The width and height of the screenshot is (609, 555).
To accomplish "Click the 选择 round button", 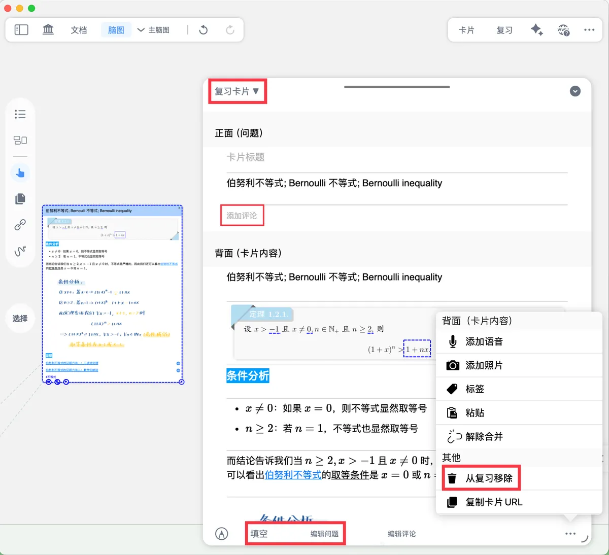I will click(x=20, y=319).
